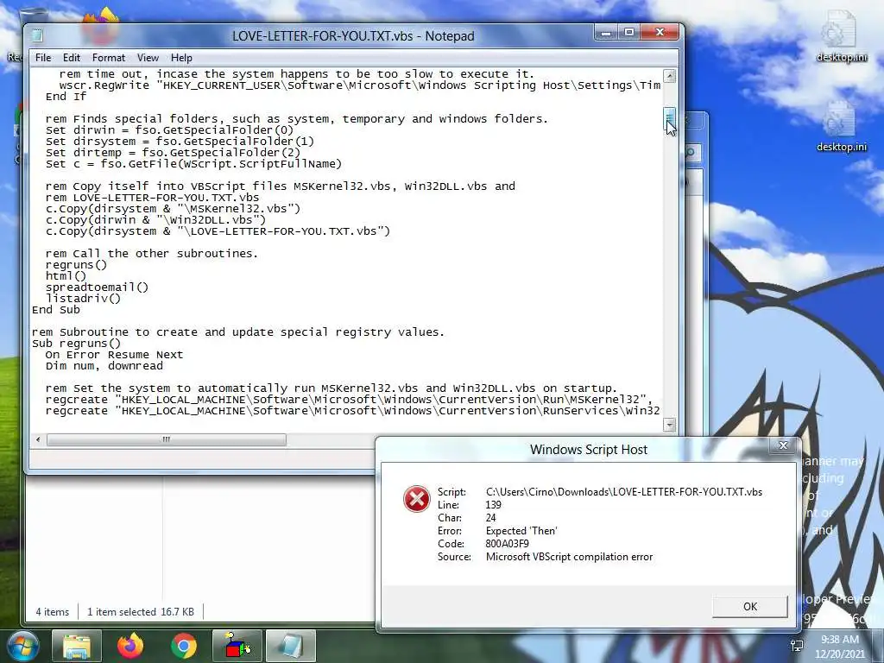Click the 'Dim num, downread' line

pyautogui.click(x=104, y=366)
